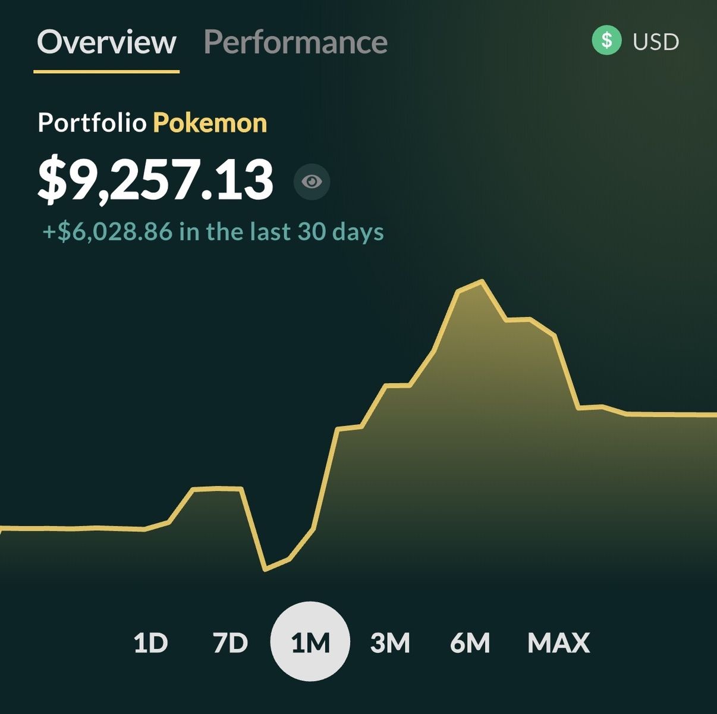Show the MAX time range
717x714 pixels.
(558, 643)
